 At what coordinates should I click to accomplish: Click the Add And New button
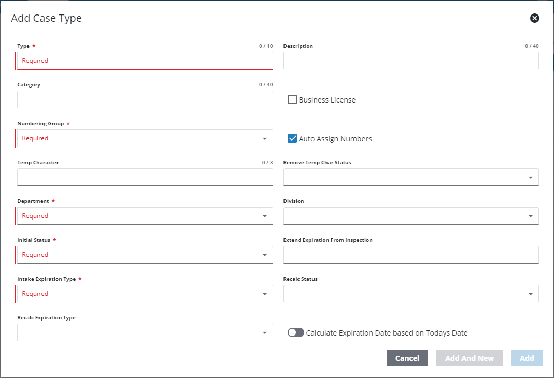point(469,358)
